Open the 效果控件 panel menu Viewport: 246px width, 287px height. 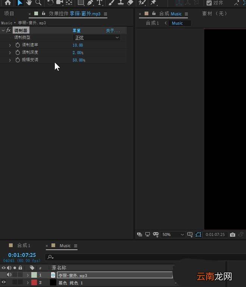(105, 14)
